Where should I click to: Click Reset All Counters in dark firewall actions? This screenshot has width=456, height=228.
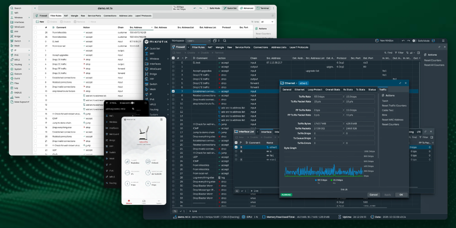(434, 65)
